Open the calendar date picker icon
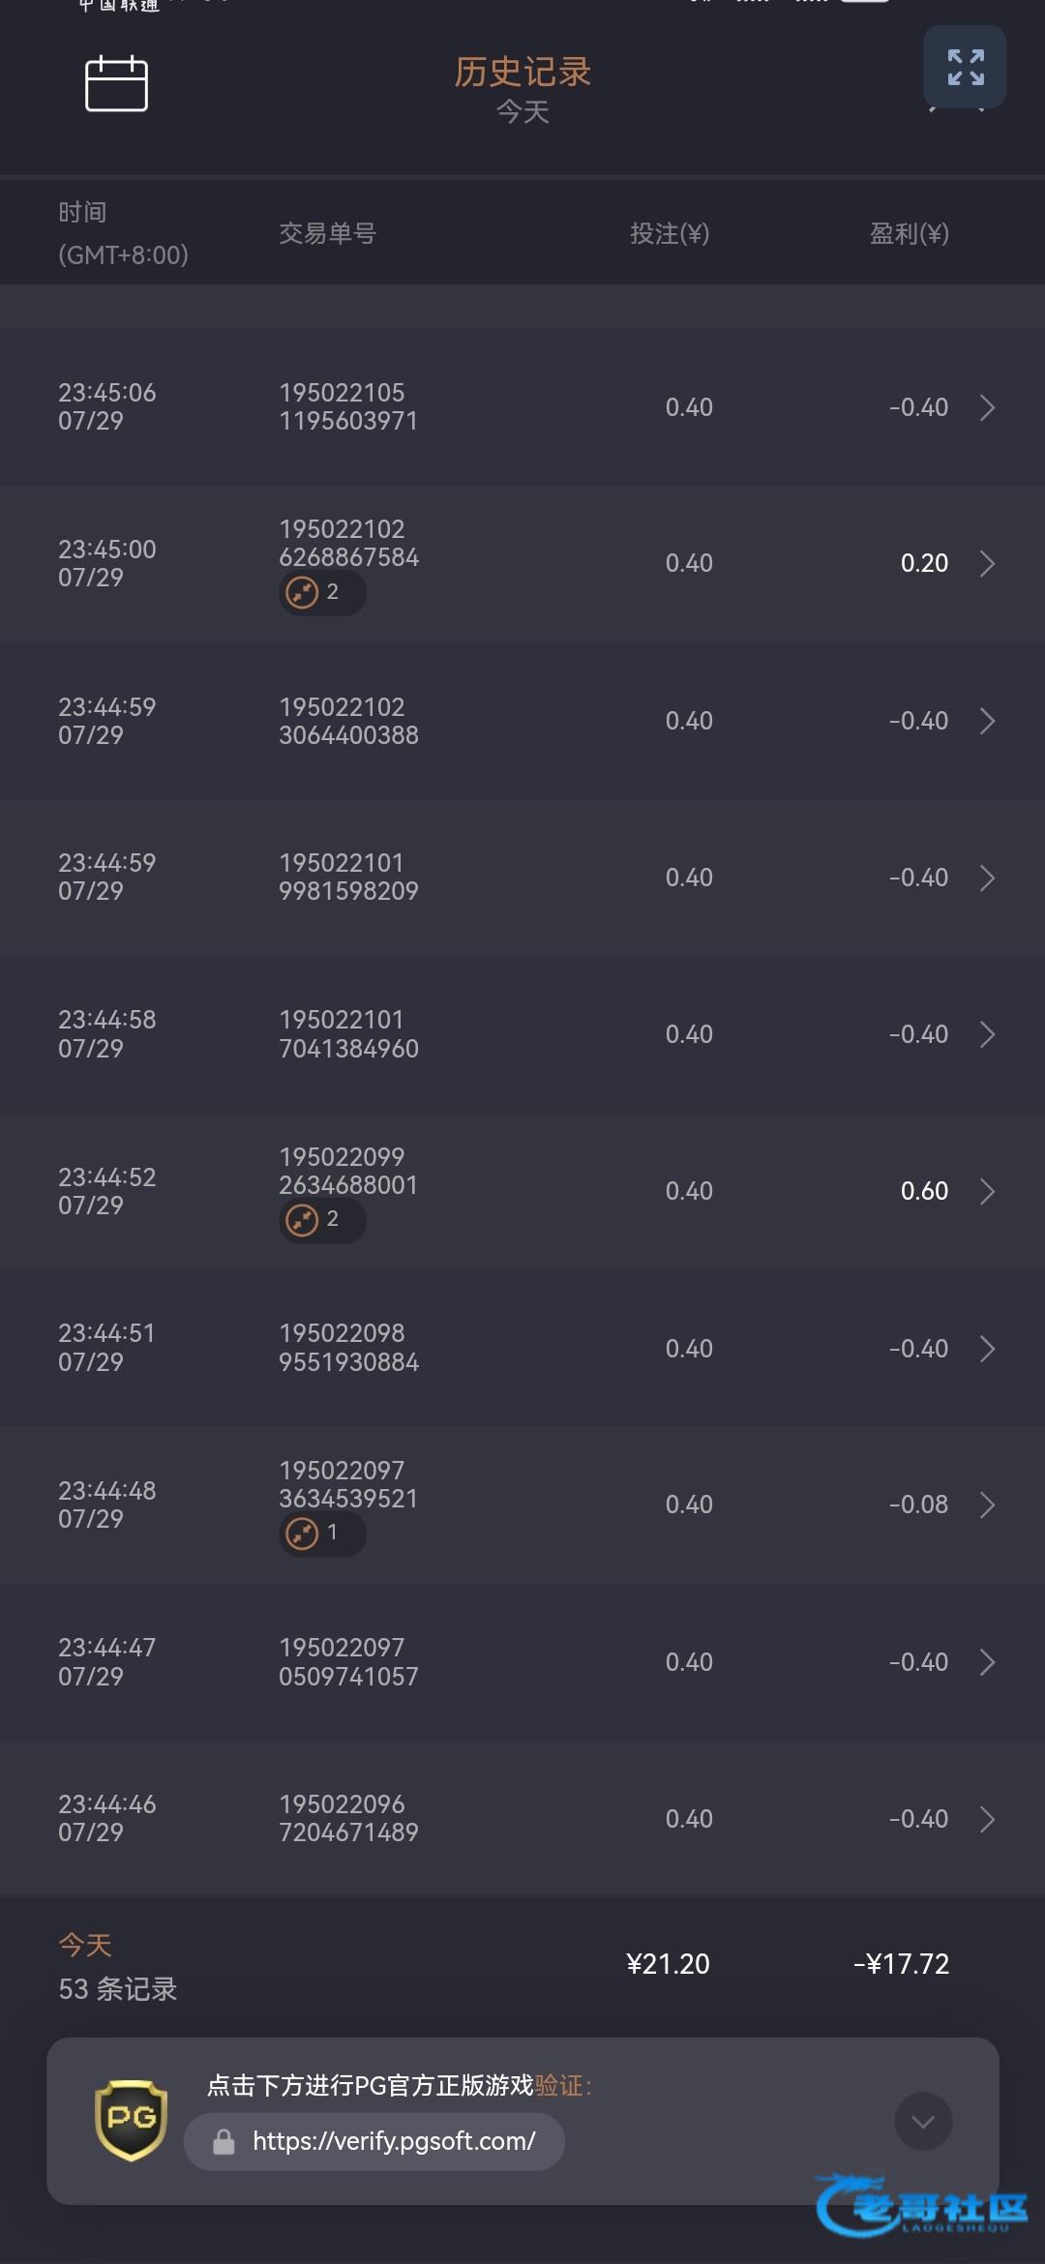Screen dimensions: 1045x2264 (116, 84)
